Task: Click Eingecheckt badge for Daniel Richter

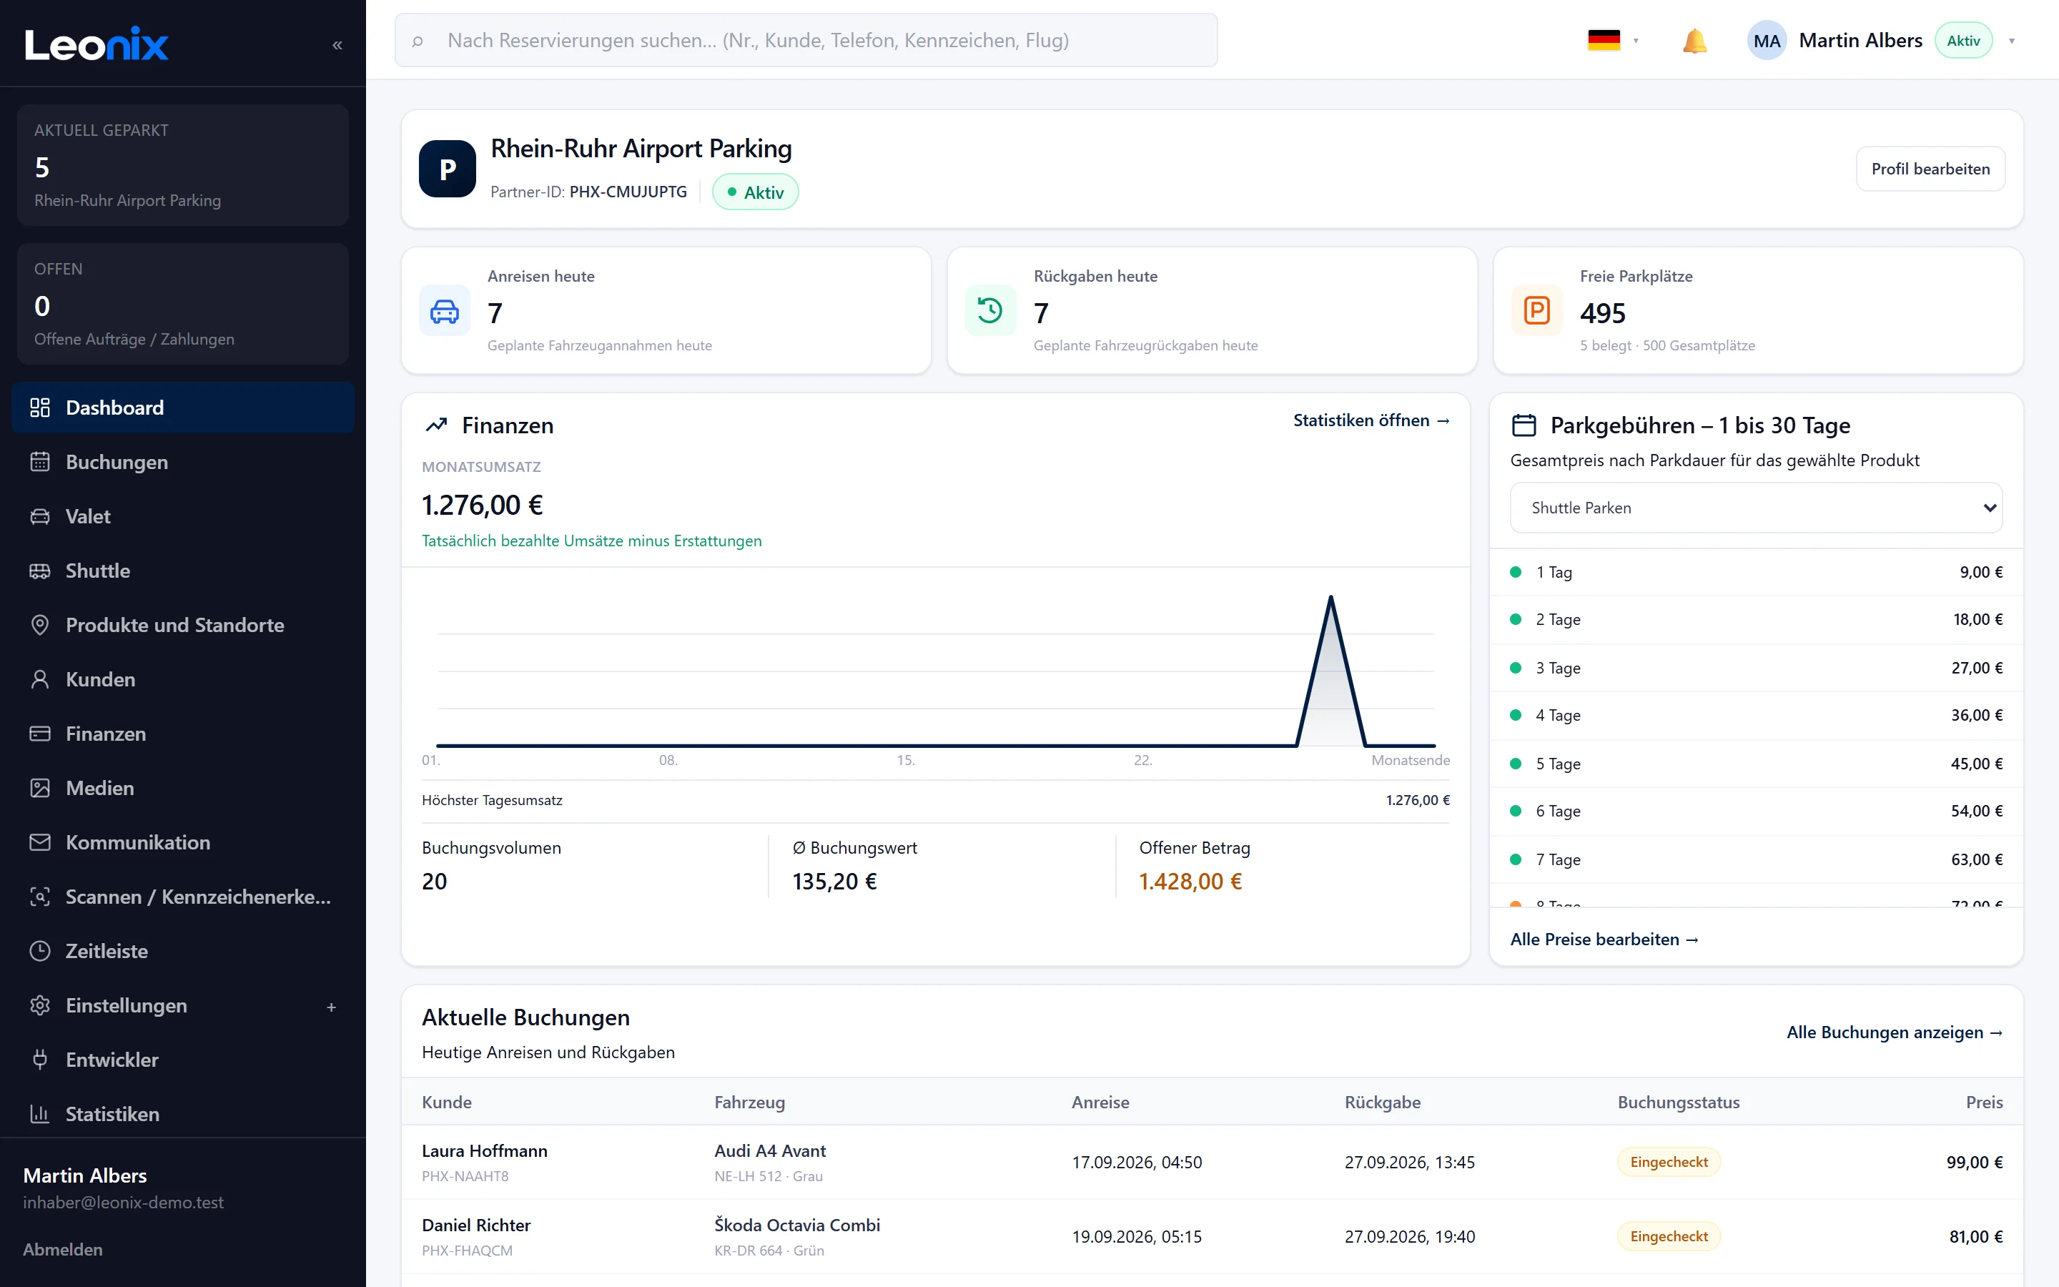Action: pos(1669,1237)
